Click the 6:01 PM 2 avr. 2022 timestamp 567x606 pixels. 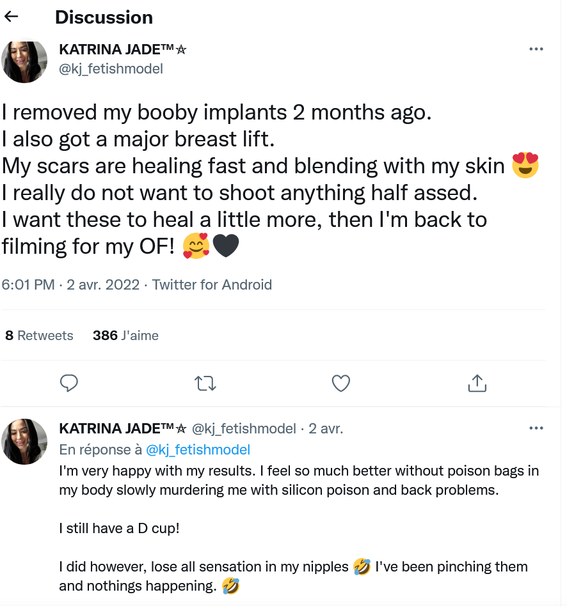point(70,284)
